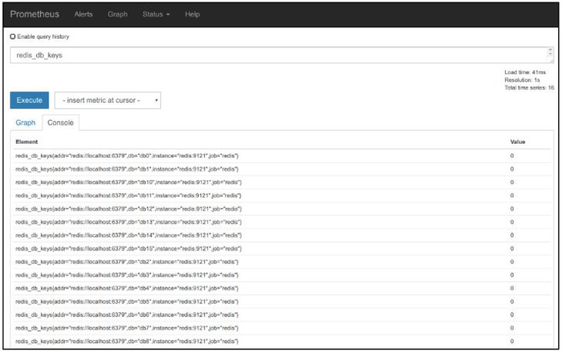Image resolution: width=562 pixels, height=354 pixels.
Task: Click the value 0 in db0 row
Action: [512, 156]
